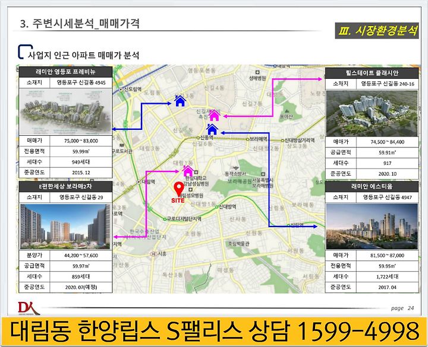Click the price value 74,500 ~ 84,400
The height and width of the screenshot is (347, 428).
coord(388,142)
